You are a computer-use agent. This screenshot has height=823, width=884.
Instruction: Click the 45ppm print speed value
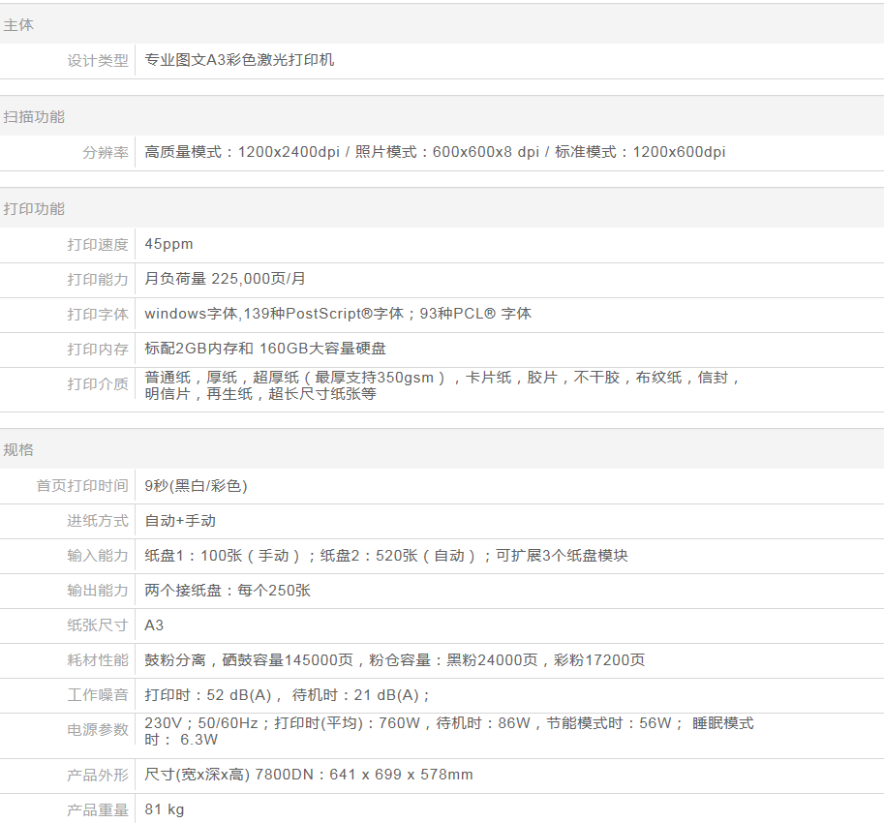pos(168,244)
